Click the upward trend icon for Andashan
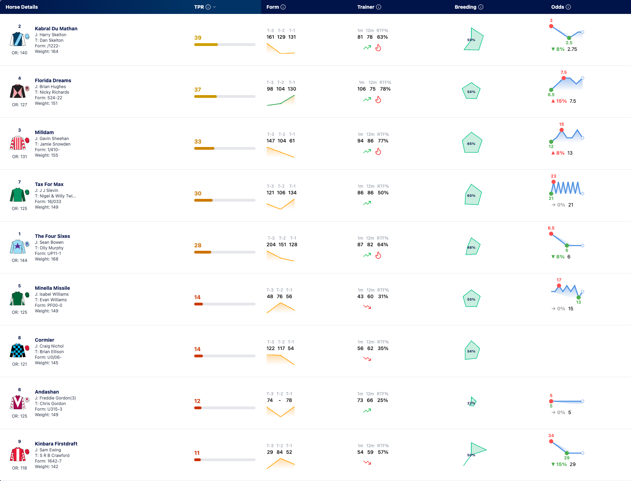The width and height of the screenshot is (631, 481). tap(367, 411)
